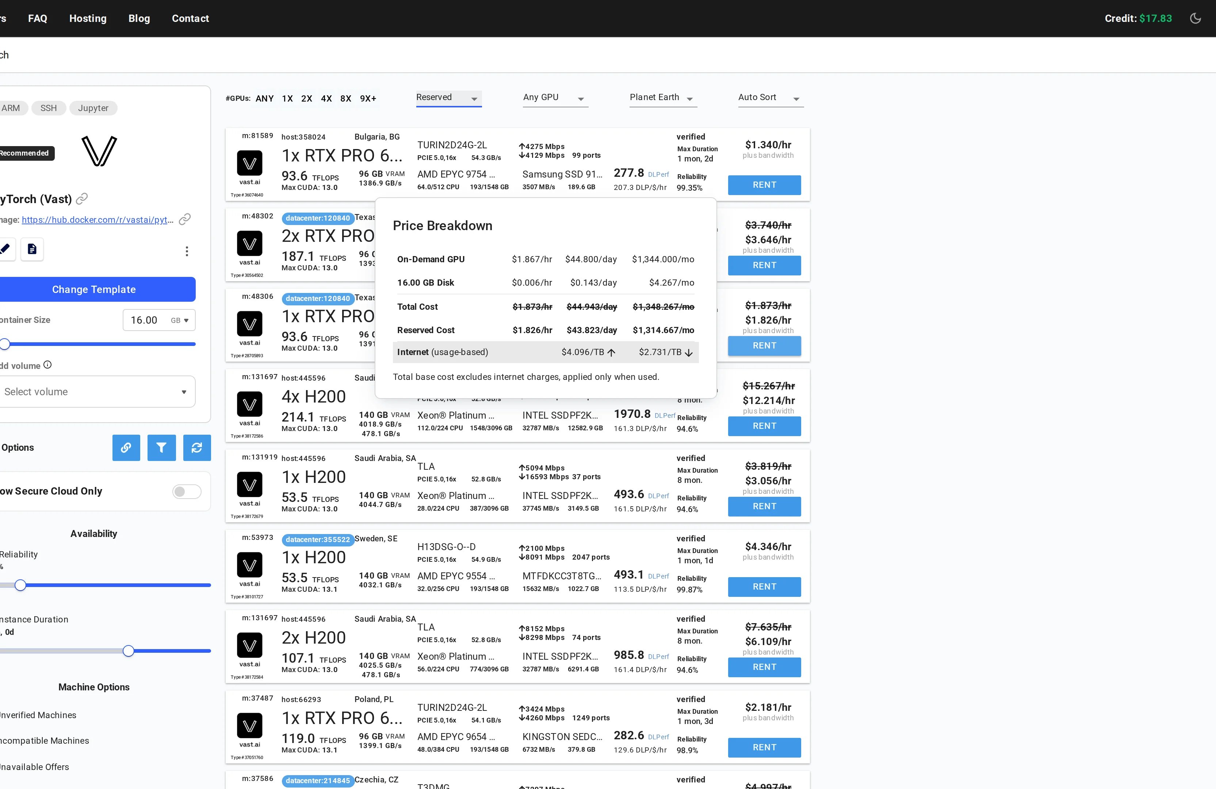
Task: Copy template link icon beside PyTorch (Vast)
Action: click(x=82, y=199)
